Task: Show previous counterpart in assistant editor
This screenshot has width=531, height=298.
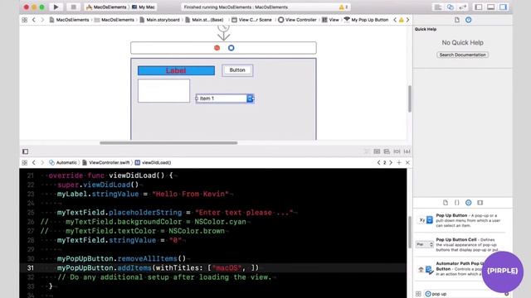Action: click(x=378, y=163)
